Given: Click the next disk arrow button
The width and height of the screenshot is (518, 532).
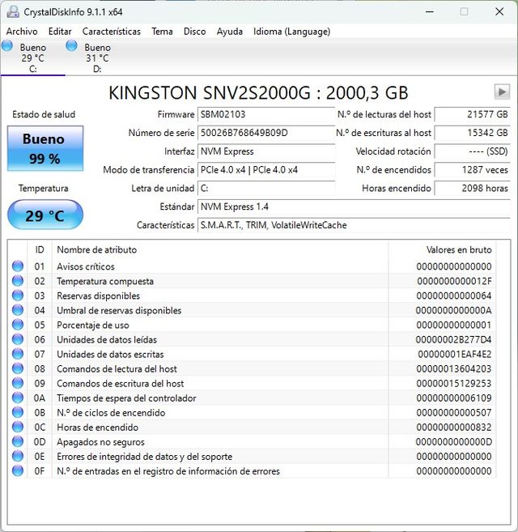Looking at the screenshot, I should point(502,92).
